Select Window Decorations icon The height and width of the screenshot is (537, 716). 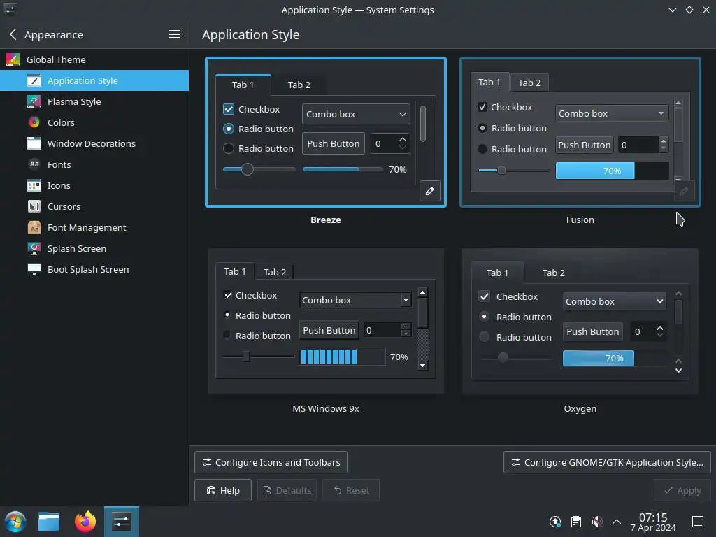34,143
